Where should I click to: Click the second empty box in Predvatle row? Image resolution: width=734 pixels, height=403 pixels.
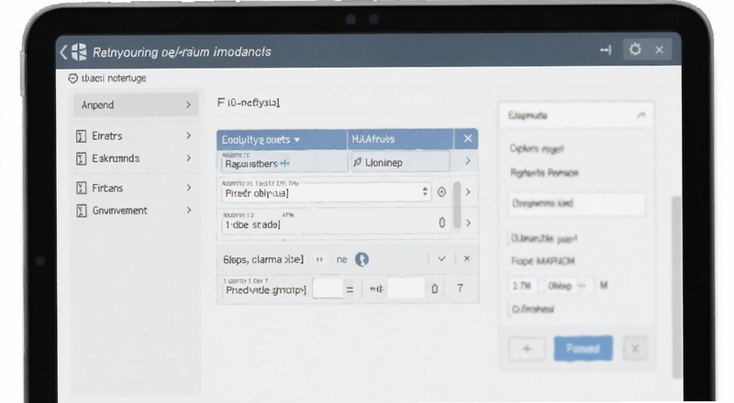coord(406,289)
